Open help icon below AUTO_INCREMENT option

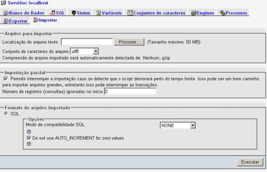click(x=29, y=144)
